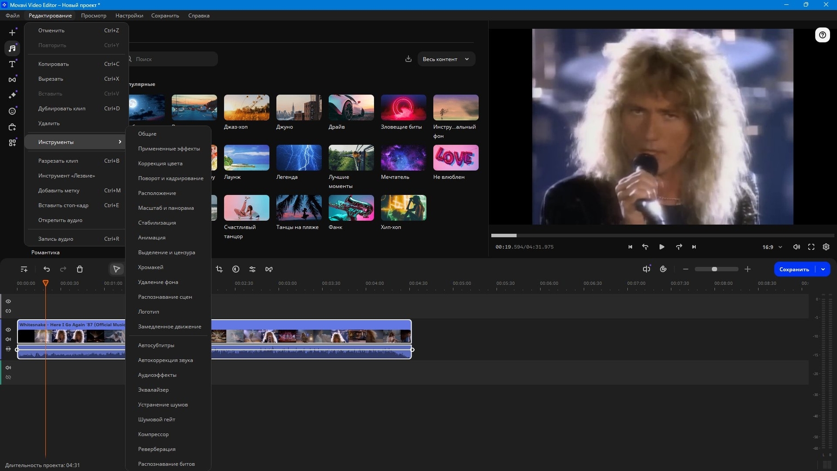
Task: Play the video preview
Action: tap(662, 247)
